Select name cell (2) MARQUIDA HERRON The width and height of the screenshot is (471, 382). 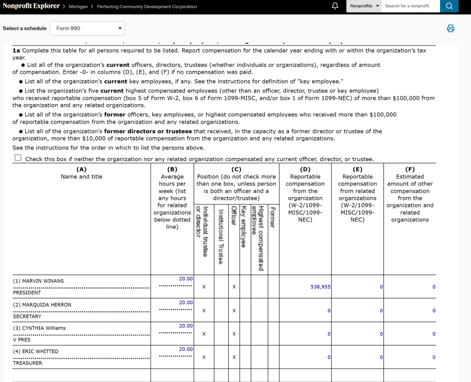[x=42, y=304]
